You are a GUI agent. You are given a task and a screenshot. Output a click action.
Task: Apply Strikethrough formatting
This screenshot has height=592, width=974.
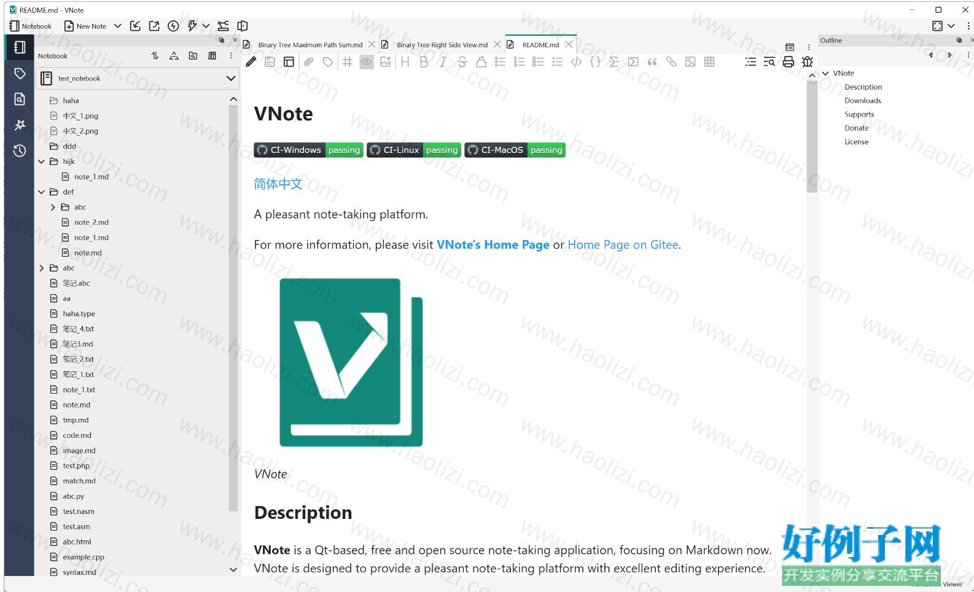tap(462, 62)
